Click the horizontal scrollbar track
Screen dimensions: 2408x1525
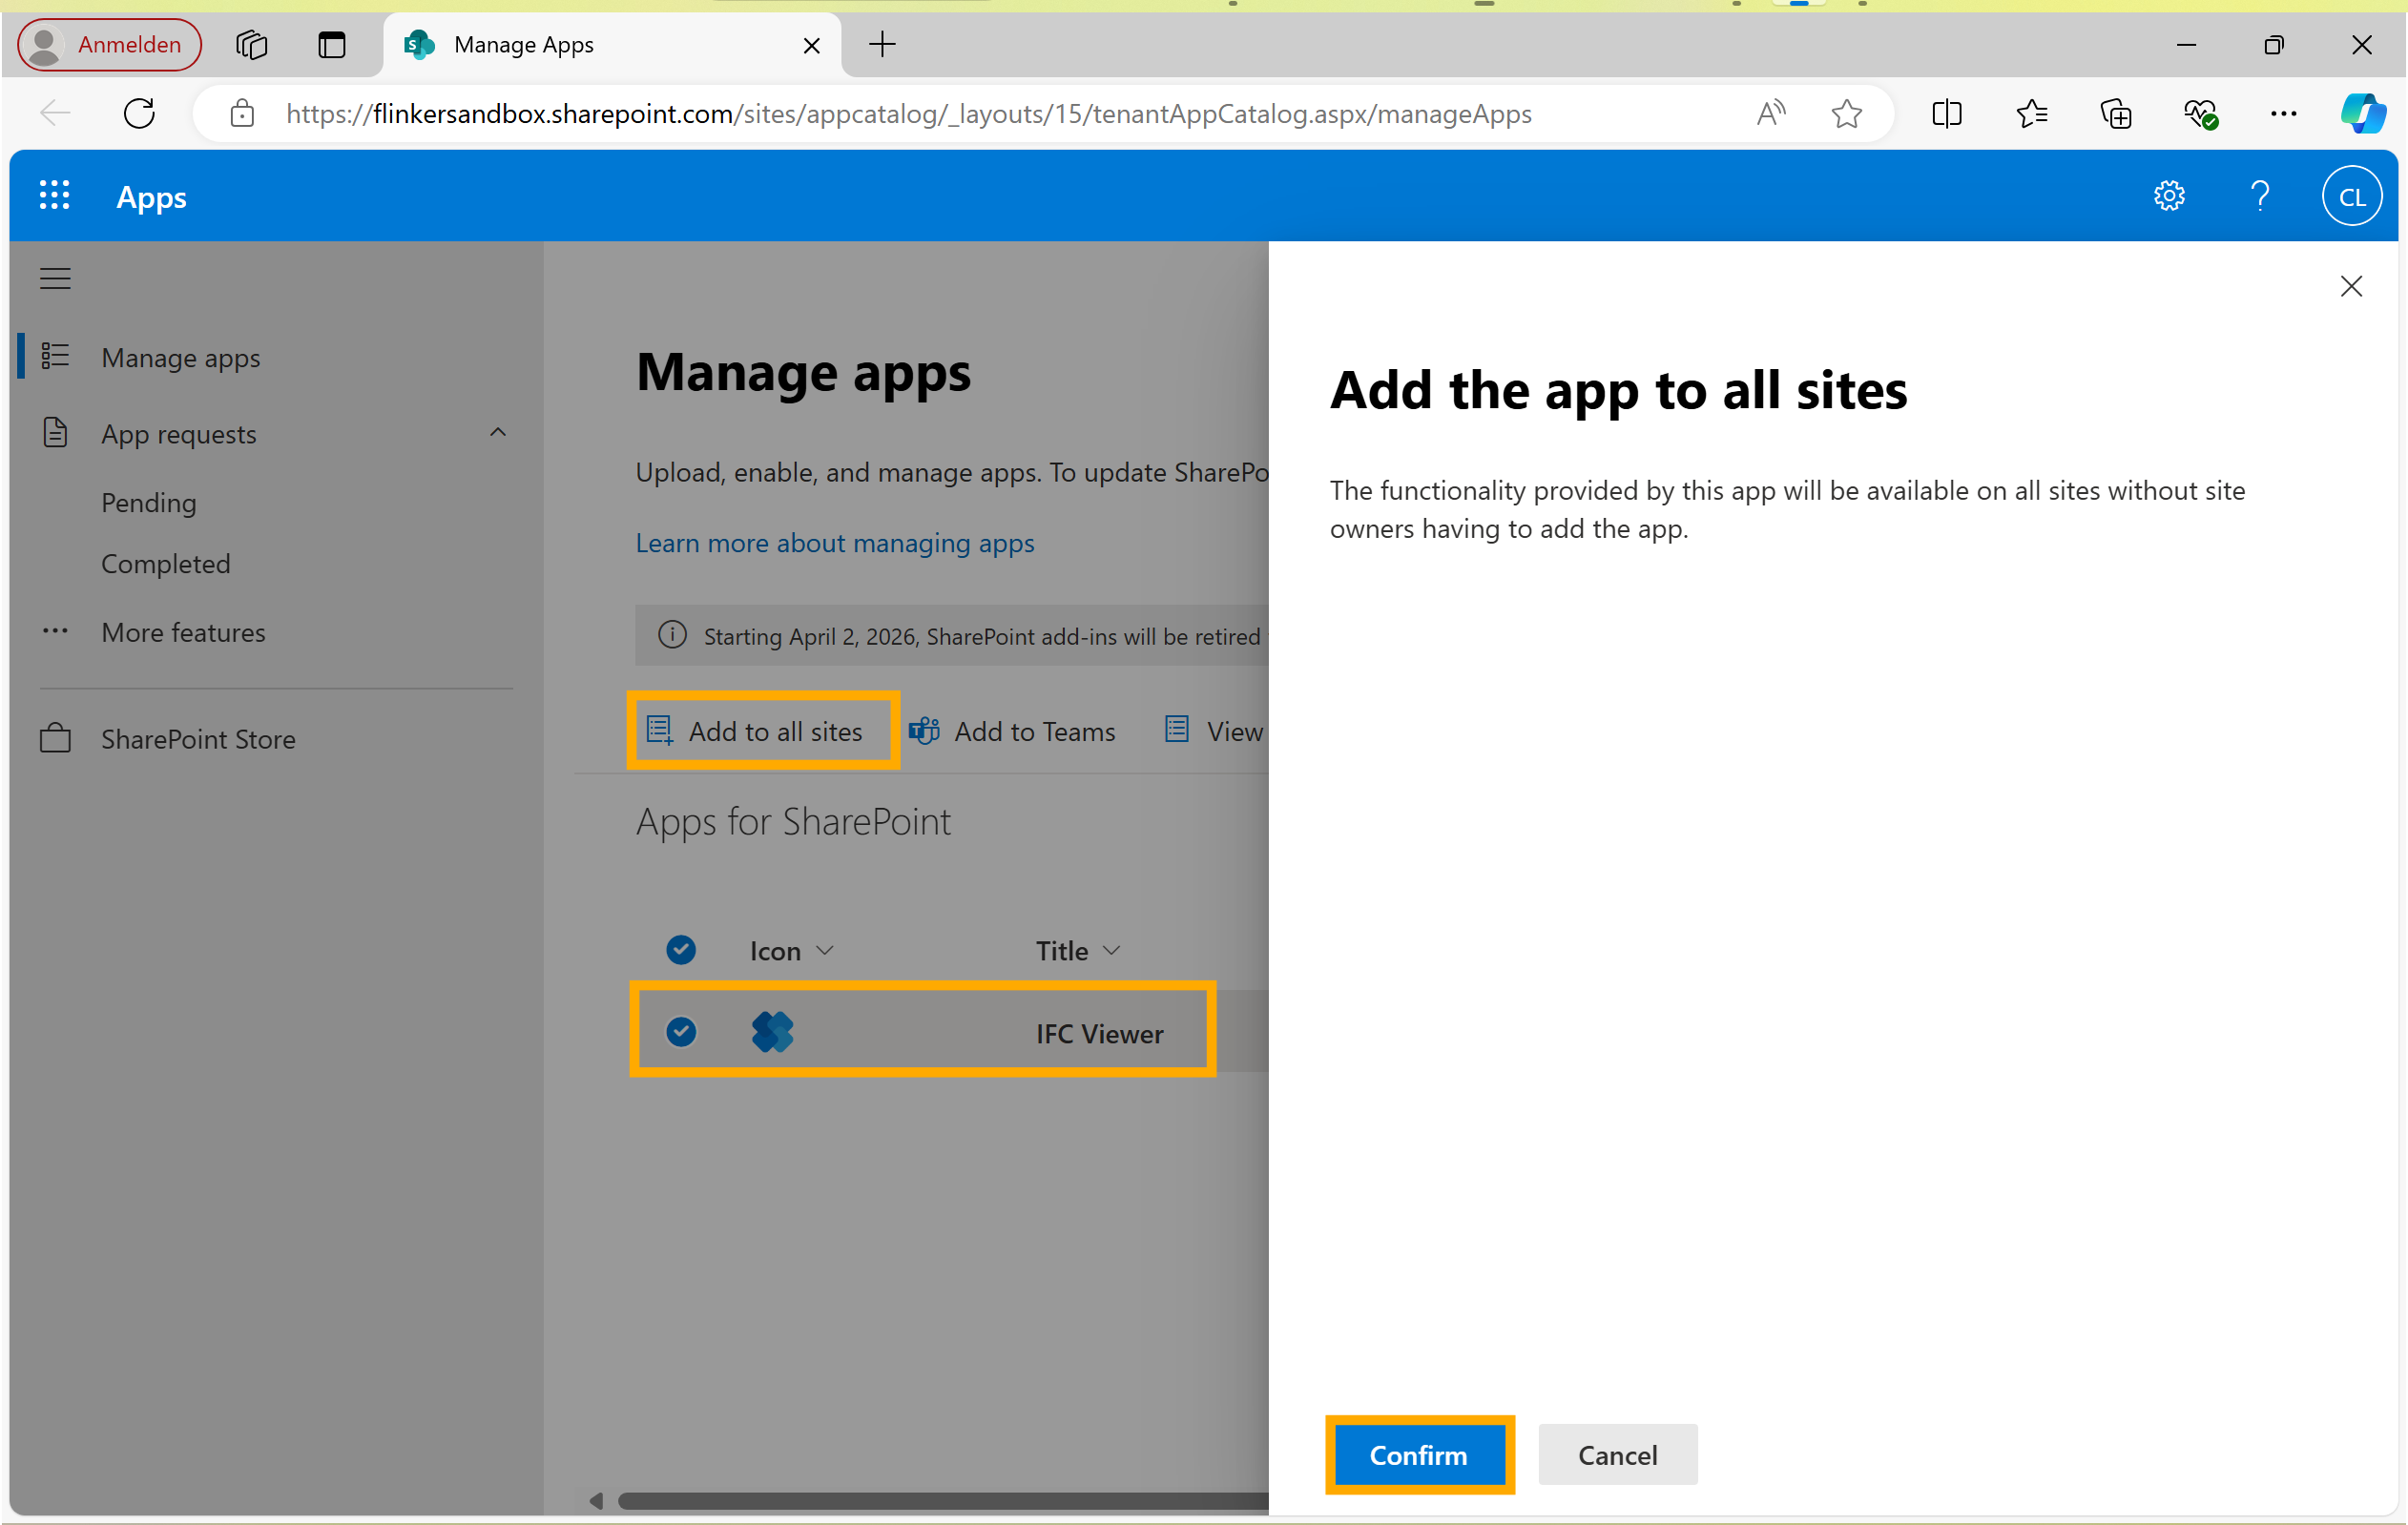point(942,1500)
